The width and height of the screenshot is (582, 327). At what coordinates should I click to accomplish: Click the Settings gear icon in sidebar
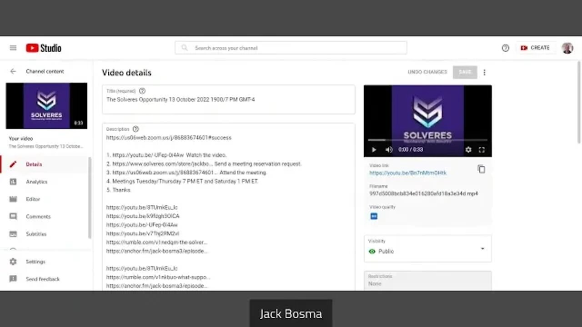click(13, 262)
